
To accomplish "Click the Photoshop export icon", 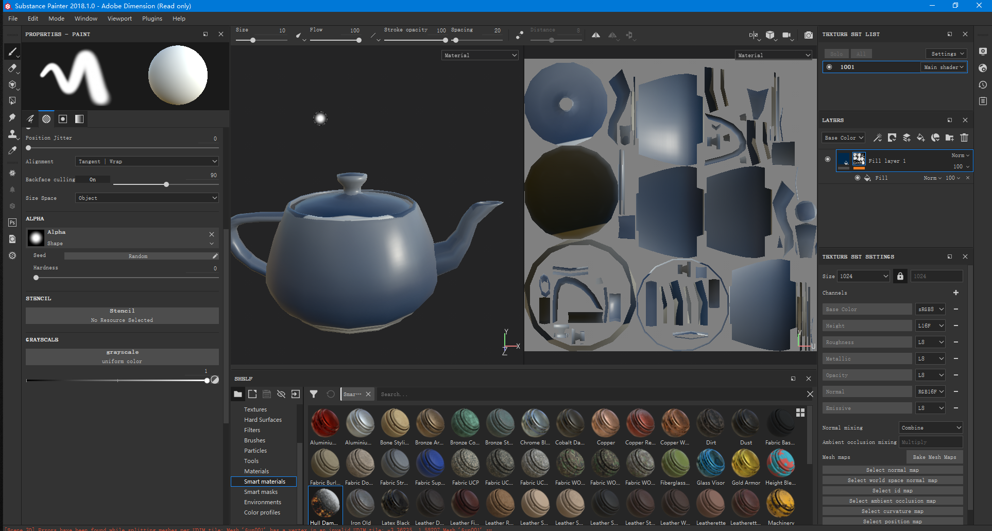I will 12,222.
